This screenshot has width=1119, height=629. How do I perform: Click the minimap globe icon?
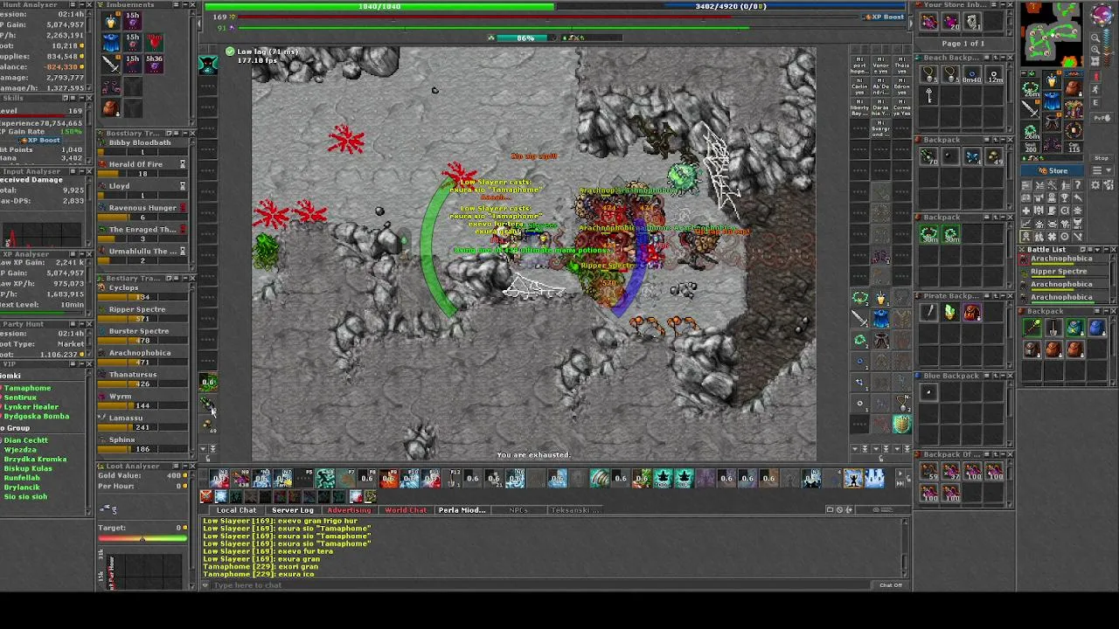click(1102, 13)
